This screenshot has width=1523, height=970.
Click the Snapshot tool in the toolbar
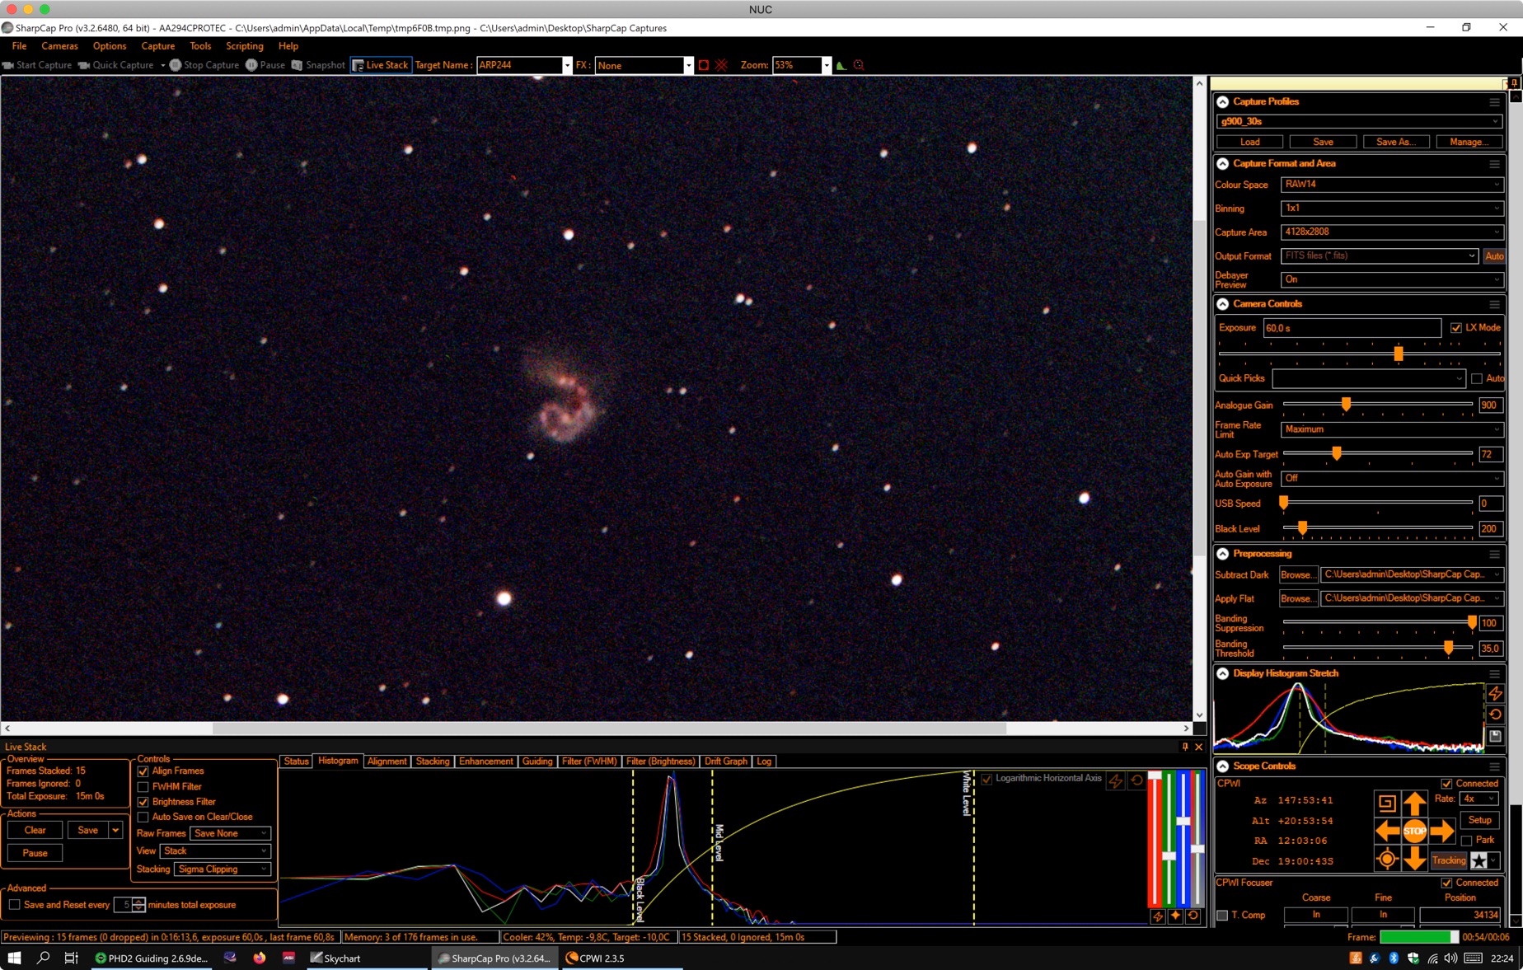pos(318,65)
